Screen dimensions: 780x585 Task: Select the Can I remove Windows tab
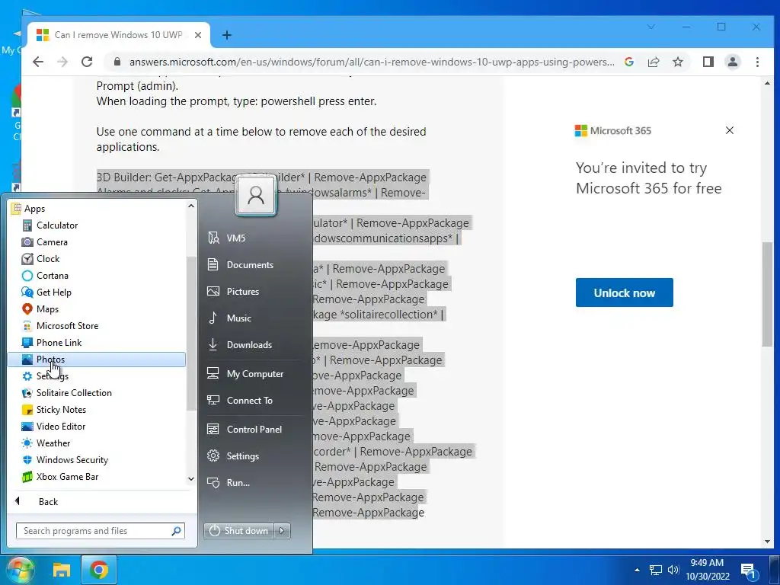coord(119,35)
